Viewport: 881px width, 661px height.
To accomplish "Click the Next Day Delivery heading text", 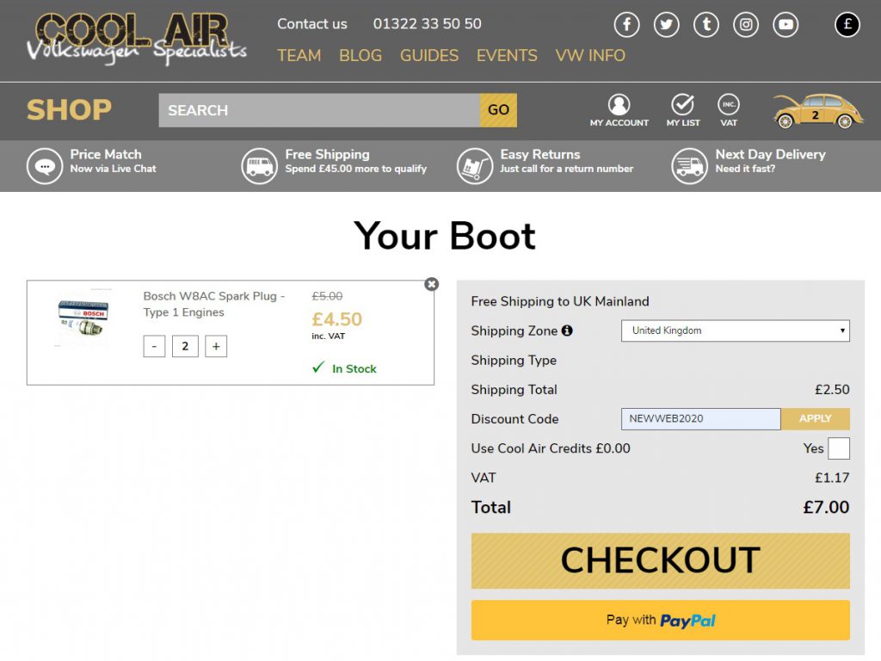I will [x=770, y=154].
